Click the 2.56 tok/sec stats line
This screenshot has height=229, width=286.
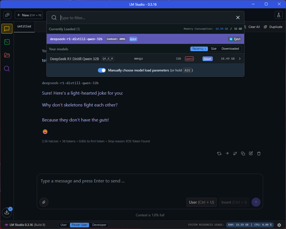coord(96,141)
